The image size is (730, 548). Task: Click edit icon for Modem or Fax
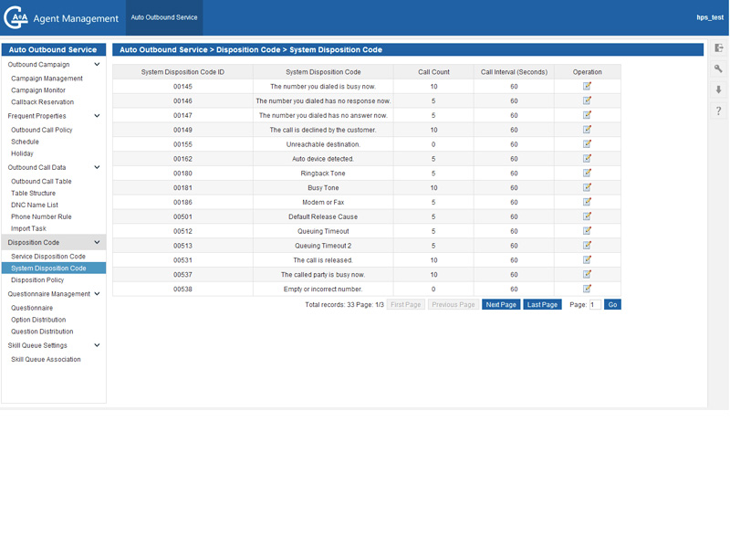click(587, 202)
